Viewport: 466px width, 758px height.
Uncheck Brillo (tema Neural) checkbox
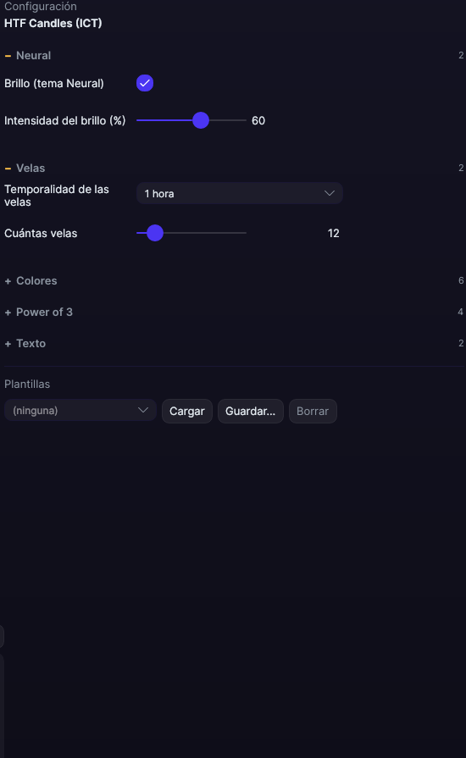[x=145, y=83]
